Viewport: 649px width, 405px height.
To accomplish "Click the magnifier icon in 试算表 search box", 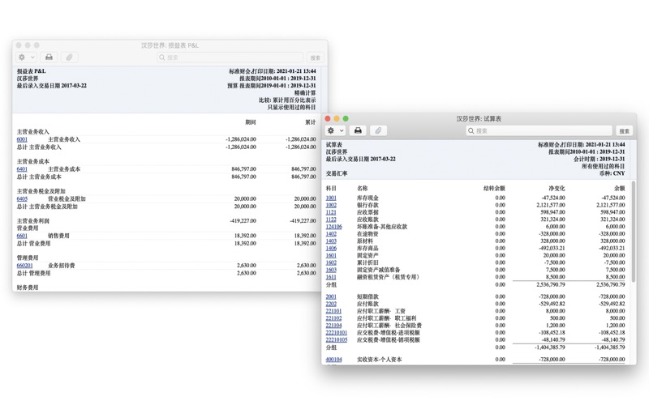I will click(x=471, y=130).
